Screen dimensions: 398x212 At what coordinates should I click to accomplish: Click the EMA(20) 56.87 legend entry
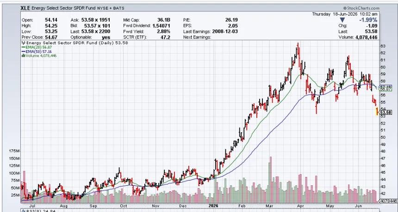[37, 47]
